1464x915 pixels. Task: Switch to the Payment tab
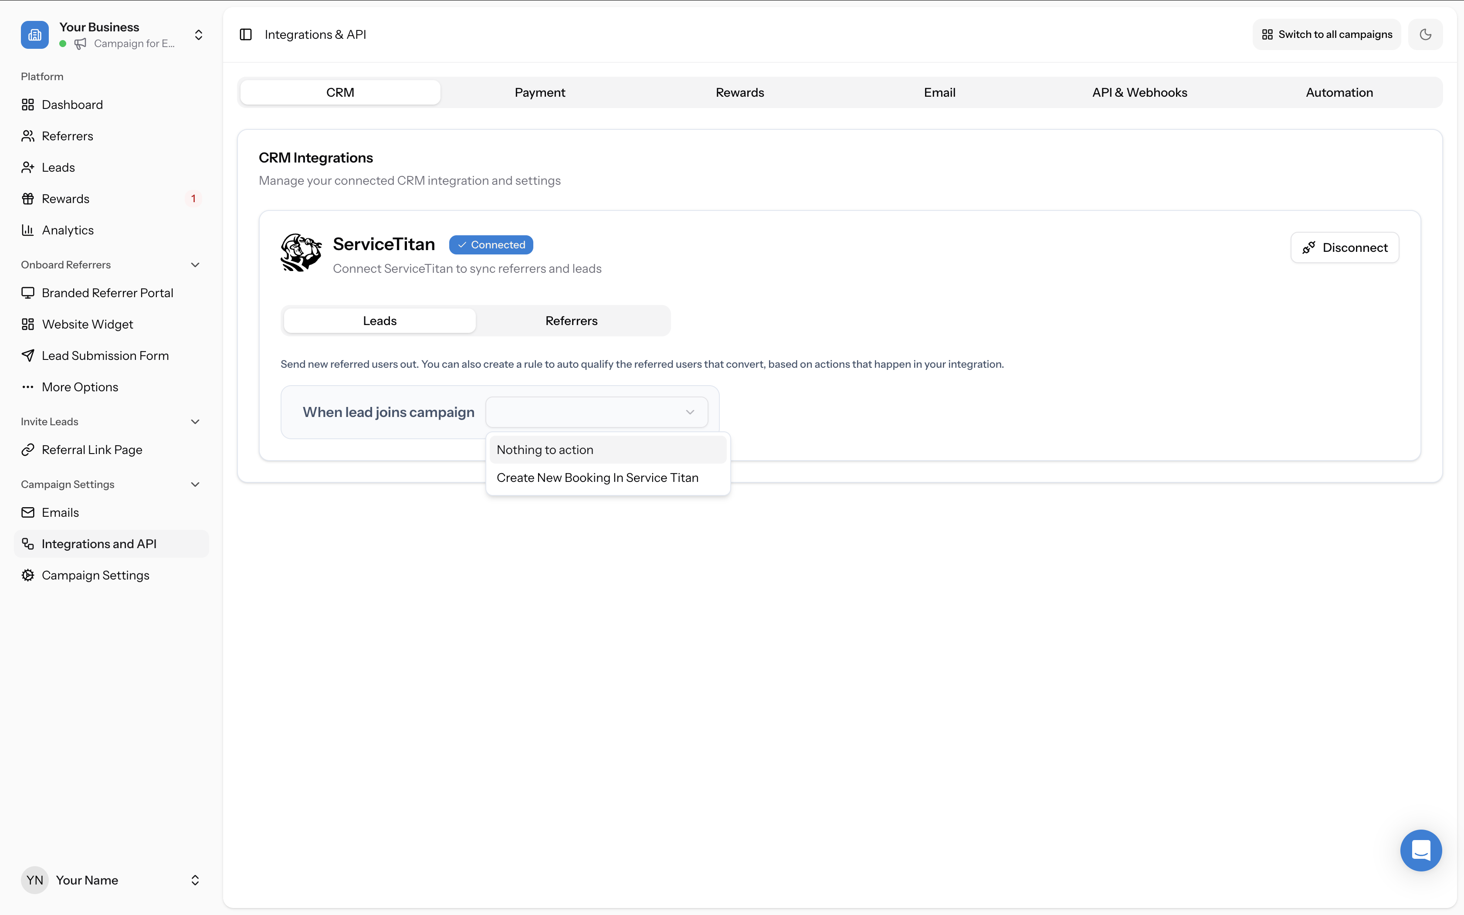[539, 92]
